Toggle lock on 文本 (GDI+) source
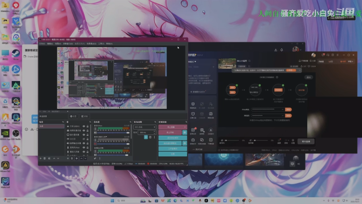 [87, 126]
